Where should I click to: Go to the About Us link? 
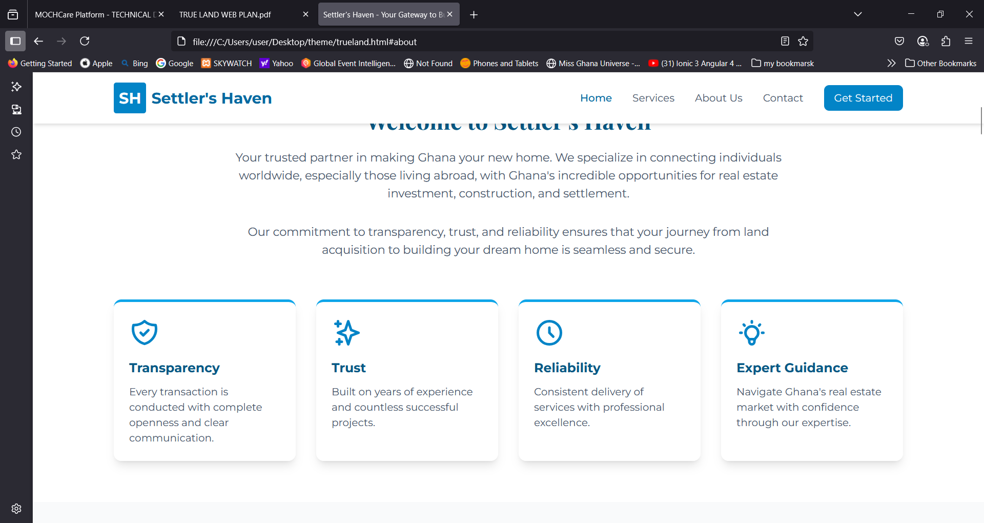point(718,98)
